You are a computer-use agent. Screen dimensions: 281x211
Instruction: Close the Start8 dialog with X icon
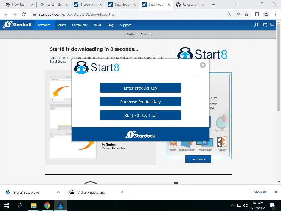coord(203,65)
